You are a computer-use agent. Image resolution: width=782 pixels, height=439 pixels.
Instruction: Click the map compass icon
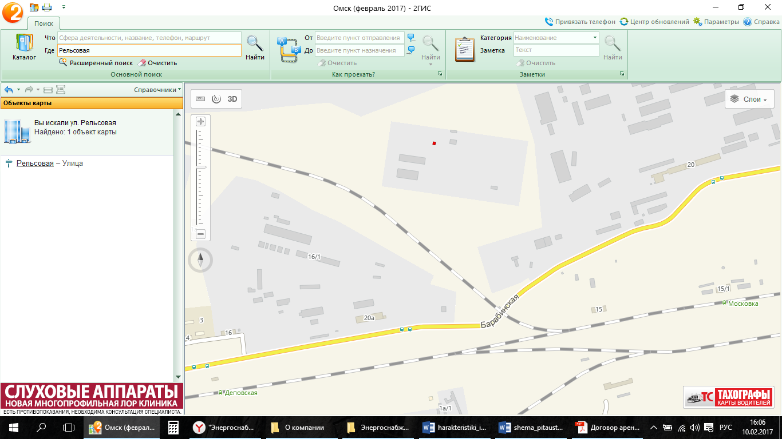(x=200, y=261)
